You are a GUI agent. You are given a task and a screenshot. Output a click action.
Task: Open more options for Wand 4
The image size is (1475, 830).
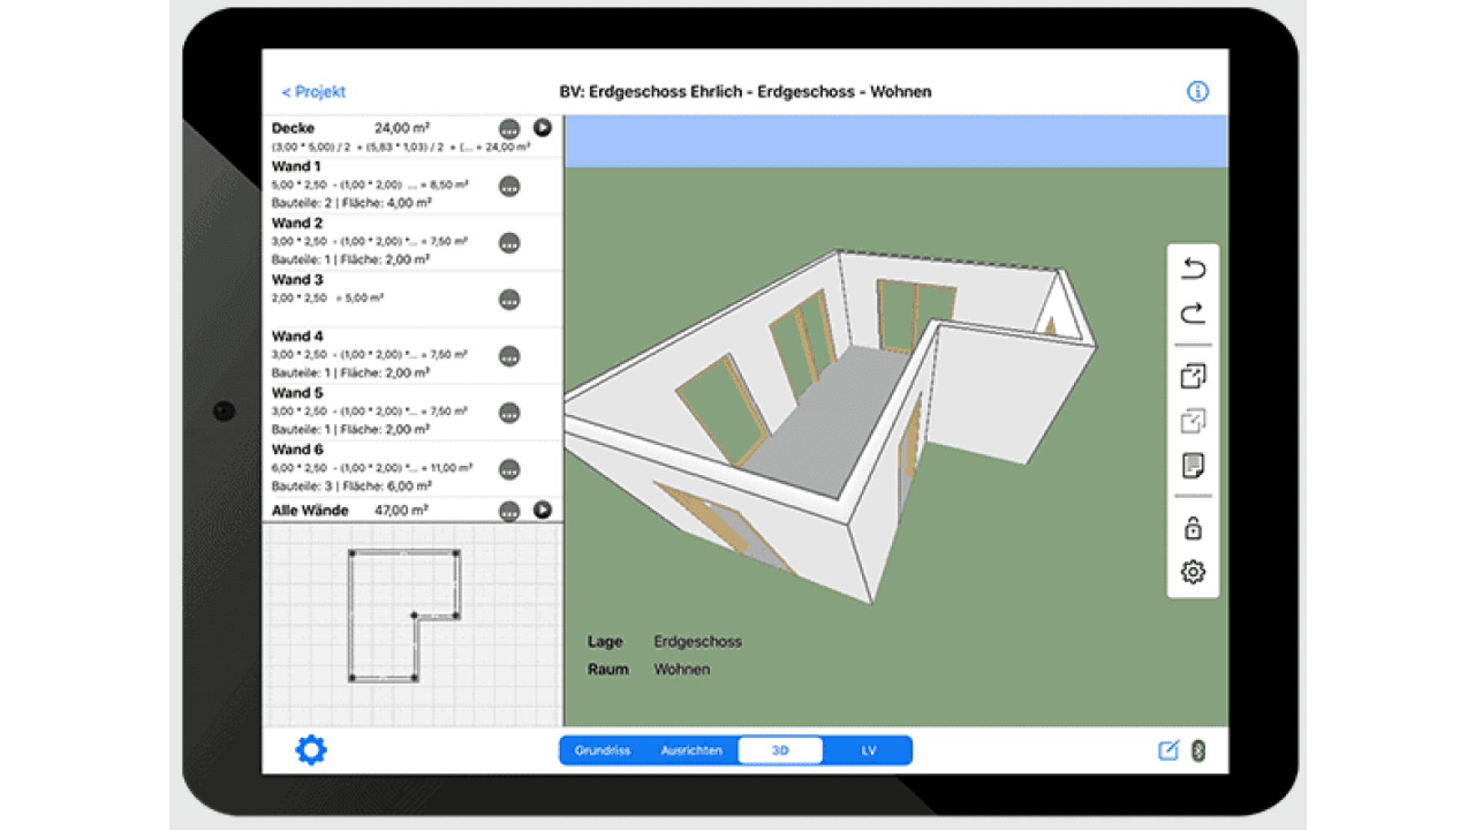509,357
